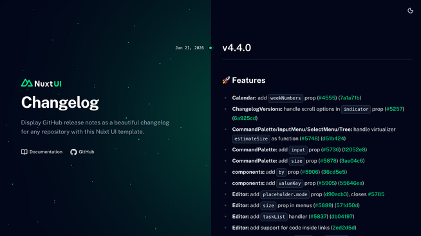Open pull request #5905
The image size is (421, 236).
pyautogui.click(x=327, y=183)
